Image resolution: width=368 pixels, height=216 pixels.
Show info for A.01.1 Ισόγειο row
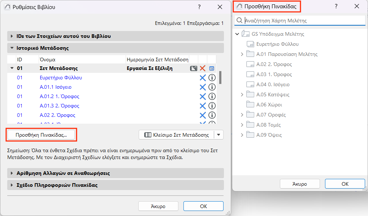click(x=212, y=87)
